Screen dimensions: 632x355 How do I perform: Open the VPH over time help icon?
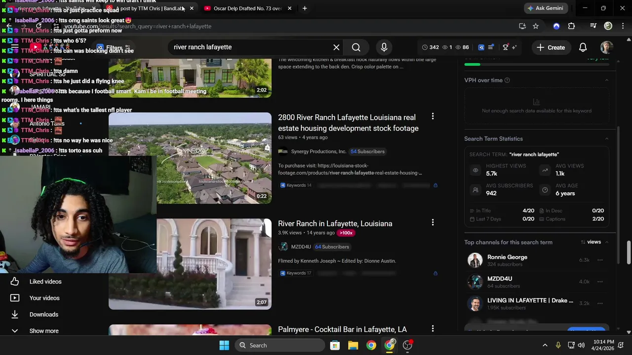507,80
